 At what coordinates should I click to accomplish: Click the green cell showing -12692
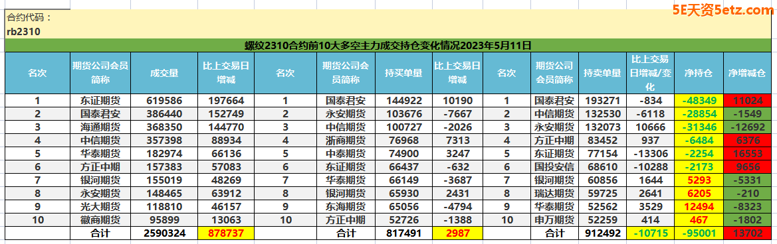tap(747, 127)
